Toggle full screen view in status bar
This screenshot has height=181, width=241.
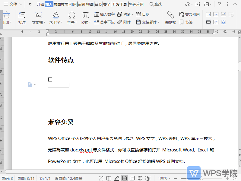point(101,178)
